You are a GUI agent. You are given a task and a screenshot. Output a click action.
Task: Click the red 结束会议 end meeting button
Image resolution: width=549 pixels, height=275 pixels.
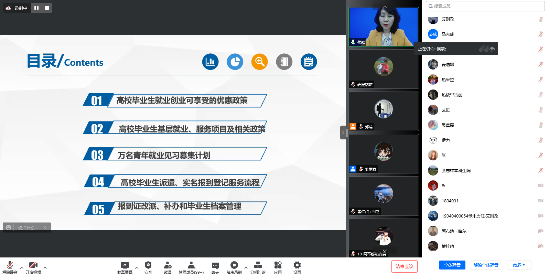[404, 266]
